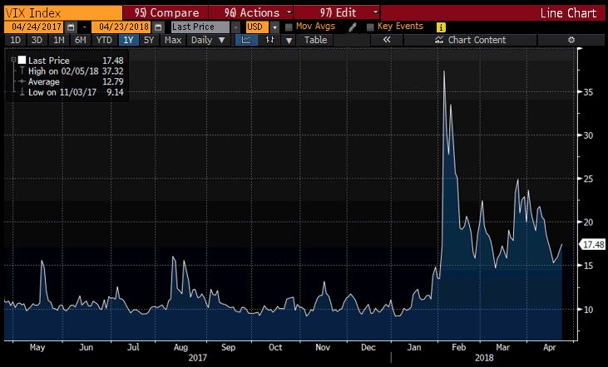The image size is (608, 367).
Task: Select the 3D range tab
Action: [37, 40]
